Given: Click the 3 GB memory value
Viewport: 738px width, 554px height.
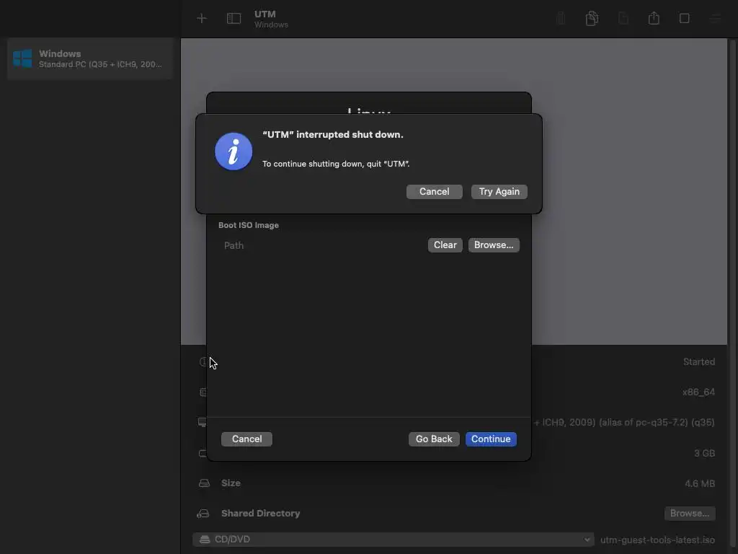Looking at the screenshot, I should [x=705, y=453].
